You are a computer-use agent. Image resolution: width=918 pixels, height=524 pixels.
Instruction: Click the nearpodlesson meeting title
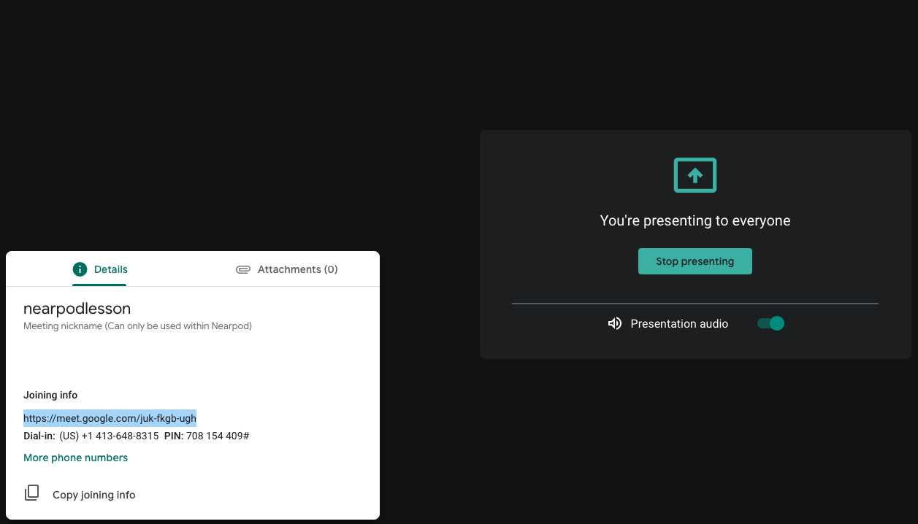77,309
